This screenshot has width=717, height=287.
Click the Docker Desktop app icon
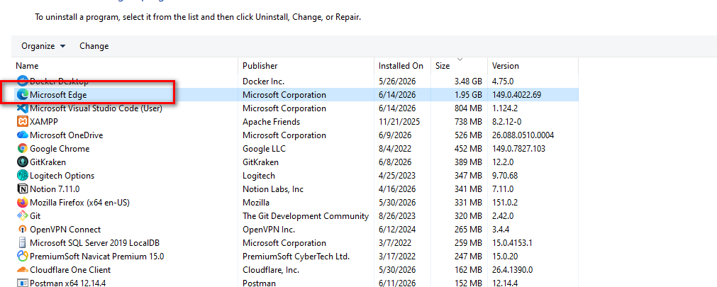23,81
